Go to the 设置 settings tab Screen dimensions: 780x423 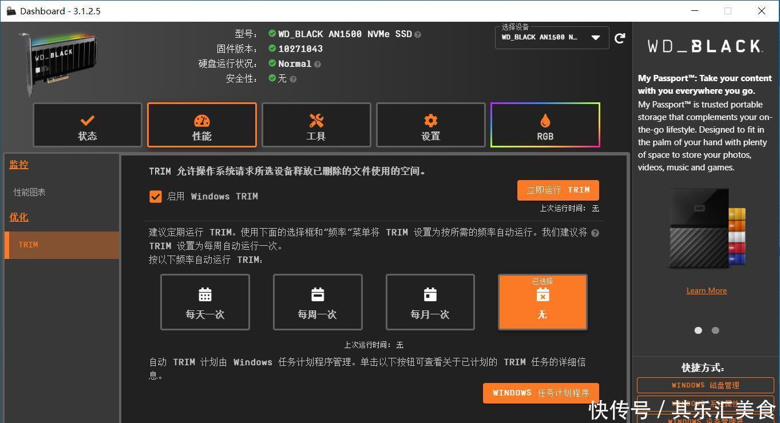tap(431, 125)
